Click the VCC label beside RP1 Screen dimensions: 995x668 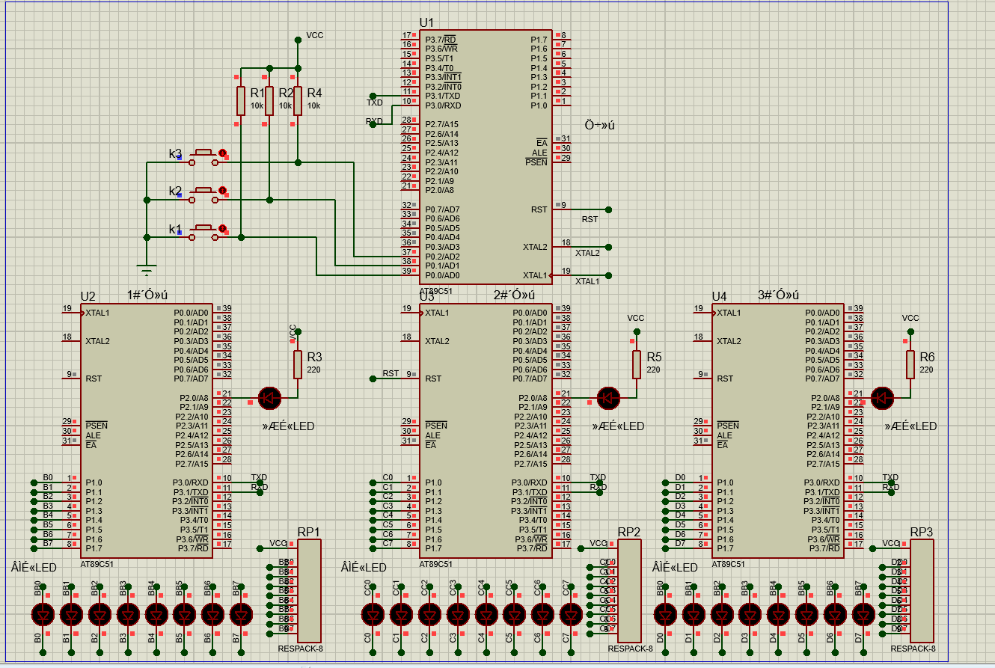278,543
